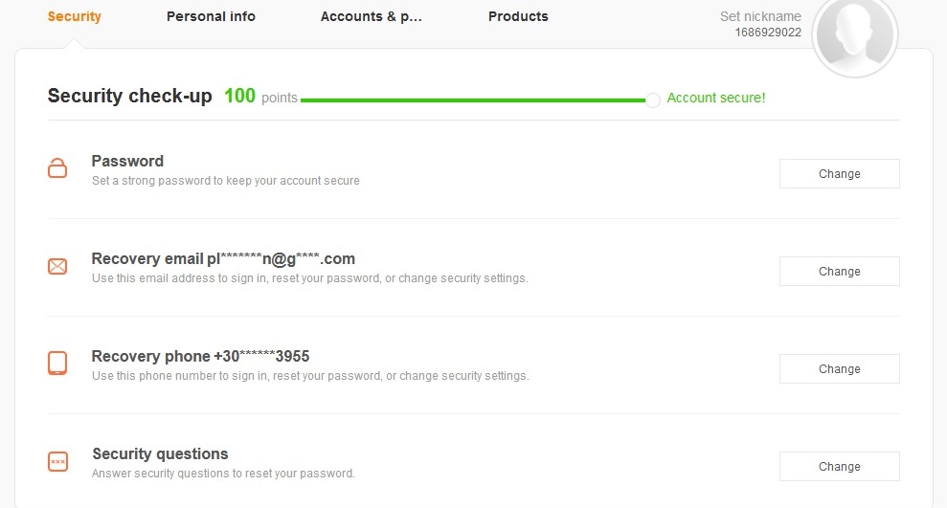Click the Recovery email heading text
The width and height of the screenshot is (947, 508).
(x=223, y=258)
